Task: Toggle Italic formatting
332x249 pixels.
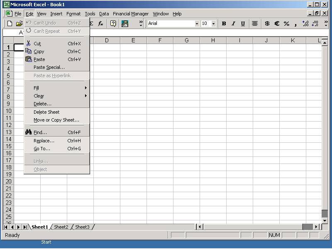Action: click(233, 24)
